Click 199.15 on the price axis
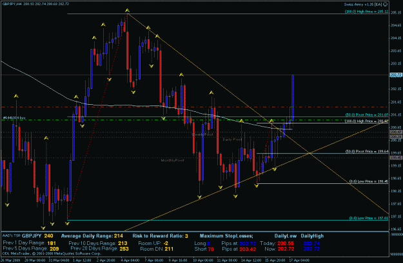The width and height of the screenshot is (403, 263). [x=396, y=166]
